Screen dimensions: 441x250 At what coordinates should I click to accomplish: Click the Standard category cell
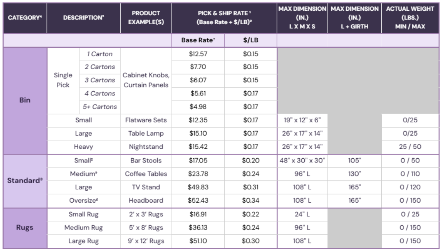coord(24,181)
